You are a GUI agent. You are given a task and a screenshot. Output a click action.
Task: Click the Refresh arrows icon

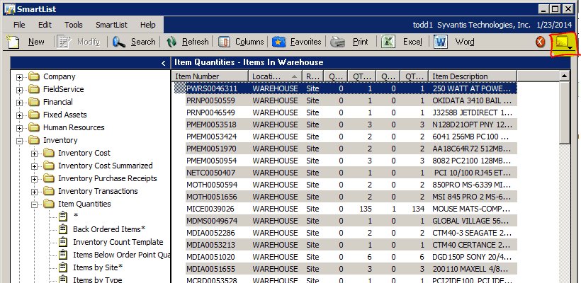point(171,42)
